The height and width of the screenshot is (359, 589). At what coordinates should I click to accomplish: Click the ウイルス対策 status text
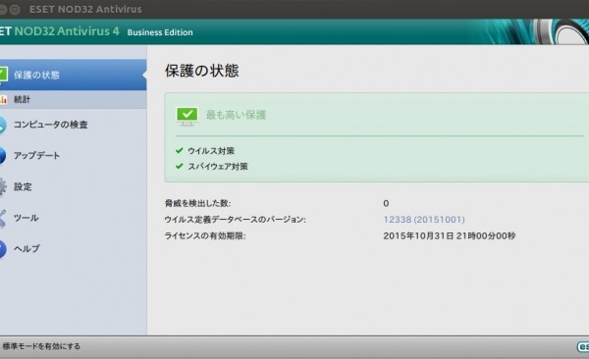pyautogui.click(x=211, y=151)
